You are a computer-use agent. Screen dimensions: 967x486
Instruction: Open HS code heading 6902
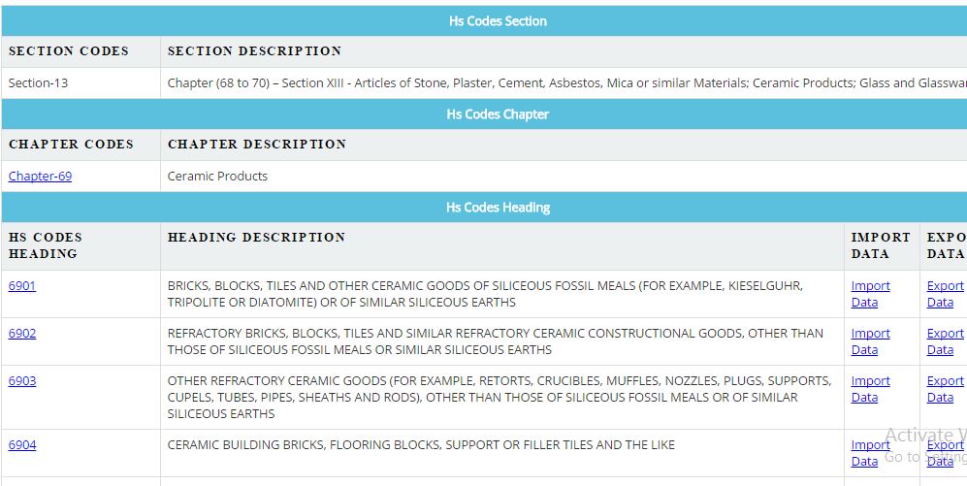(x=22, y=334)
